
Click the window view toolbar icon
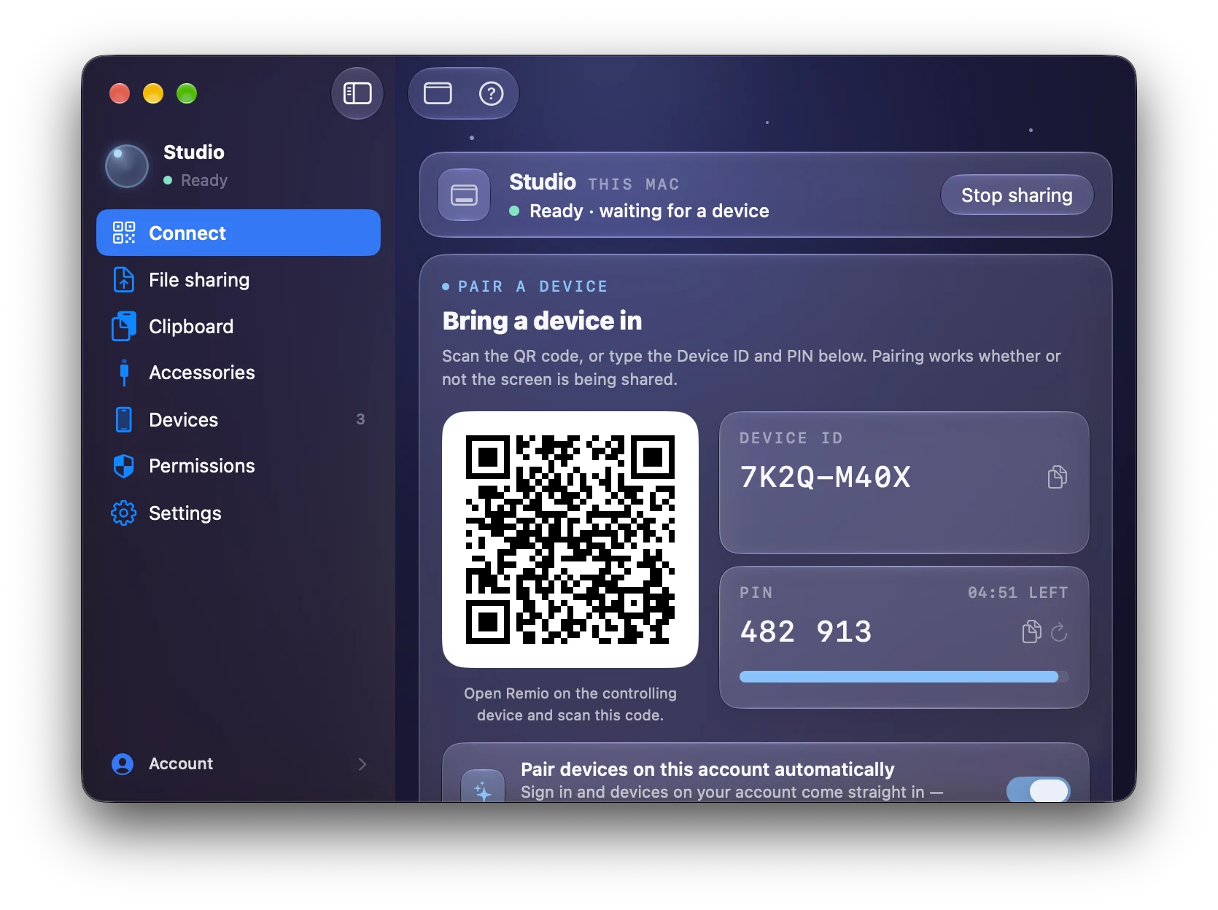point(438,93)
